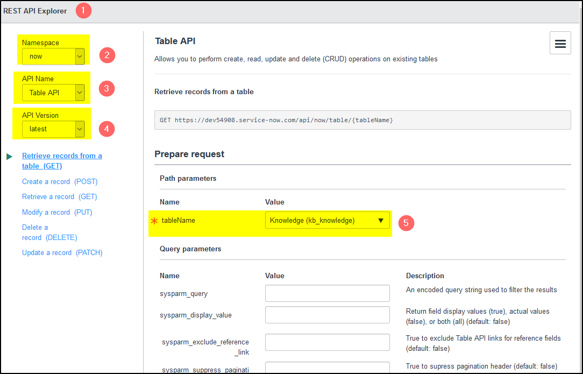Click the red numbered marker 5
583x374 pixels.
point(406,222)
